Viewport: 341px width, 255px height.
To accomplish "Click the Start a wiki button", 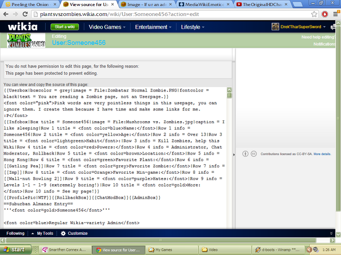I will 64,27.
